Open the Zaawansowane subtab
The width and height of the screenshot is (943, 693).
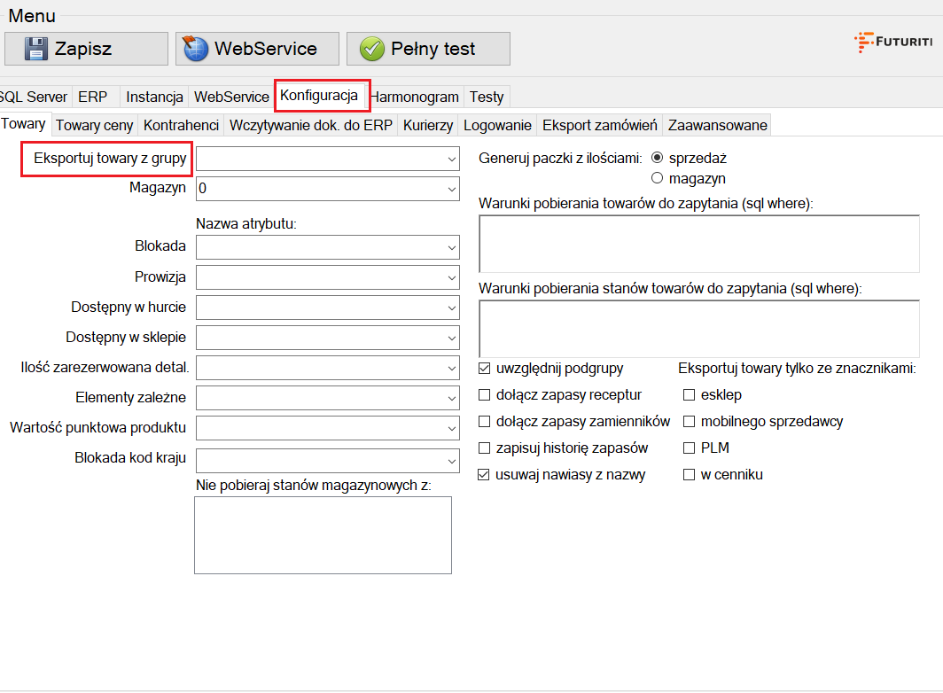(717, 125)
